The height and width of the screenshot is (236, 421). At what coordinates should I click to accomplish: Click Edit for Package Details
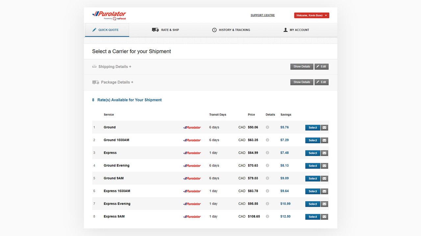point(321,82)
